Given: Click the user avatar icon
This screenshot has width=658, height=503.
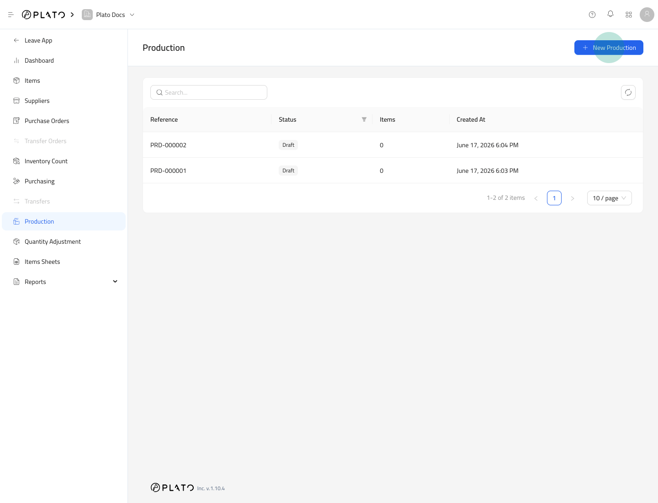Looking at the screenshot, I should click(647, 15).
